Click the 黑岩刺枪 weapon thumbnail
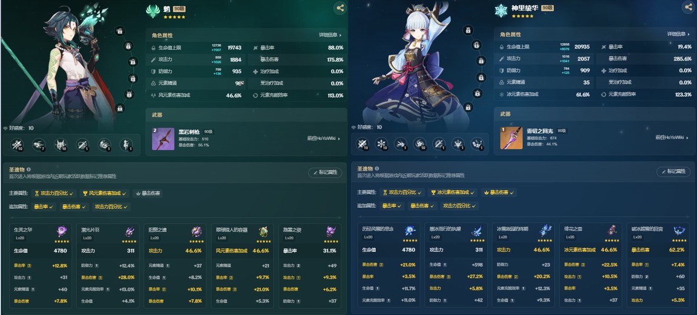 163,139
